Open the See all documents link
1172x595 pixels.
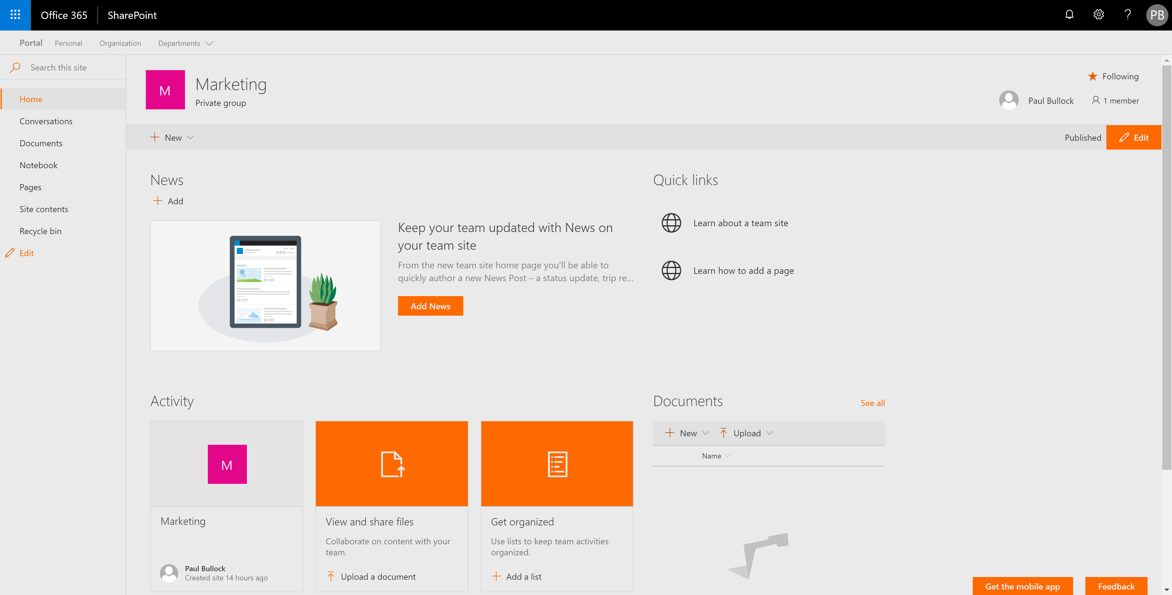872,403
